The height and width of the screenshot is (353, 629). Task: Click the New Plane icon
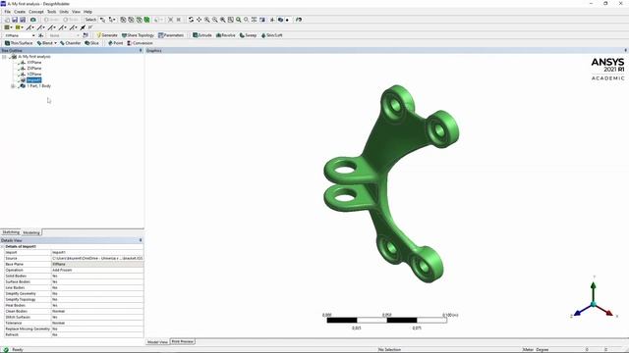[x=41, y=35]
